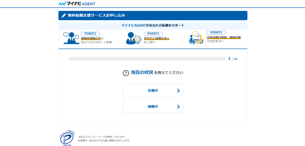Click the pencil icon beside 無料転職支援サービスお申し込み

point(64,15)
